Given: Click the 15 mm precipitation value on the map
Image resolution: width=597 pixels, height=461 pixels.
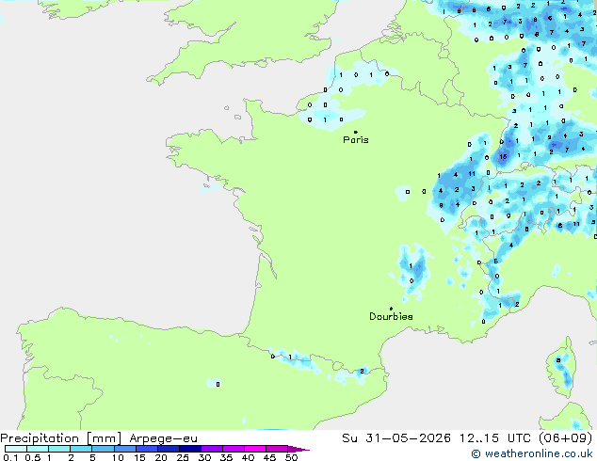Looking at the screenshot, I should coord(503,157).
